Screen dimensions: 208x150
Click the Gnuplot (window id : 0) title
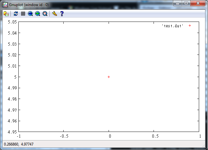(29, 5)
